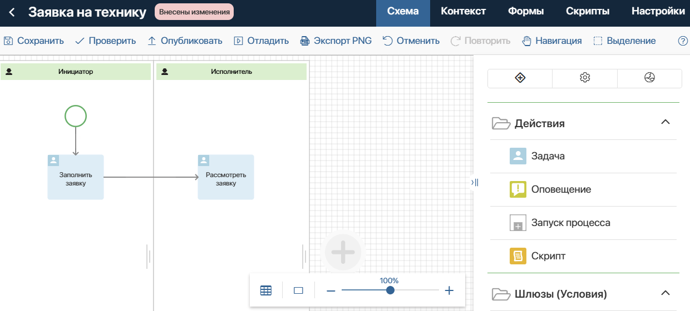Click the Задача blue person icon

[518, 156]
